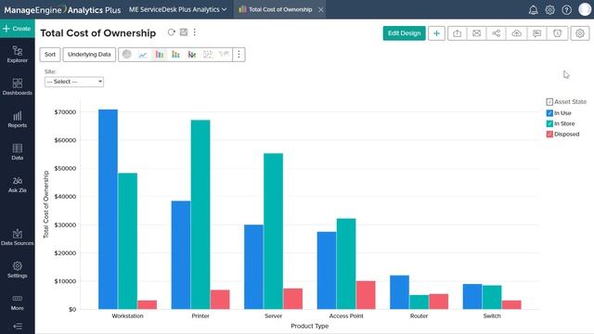Click the Switch axis label
This screenshot has height=334, width=594.
(492, 315)
